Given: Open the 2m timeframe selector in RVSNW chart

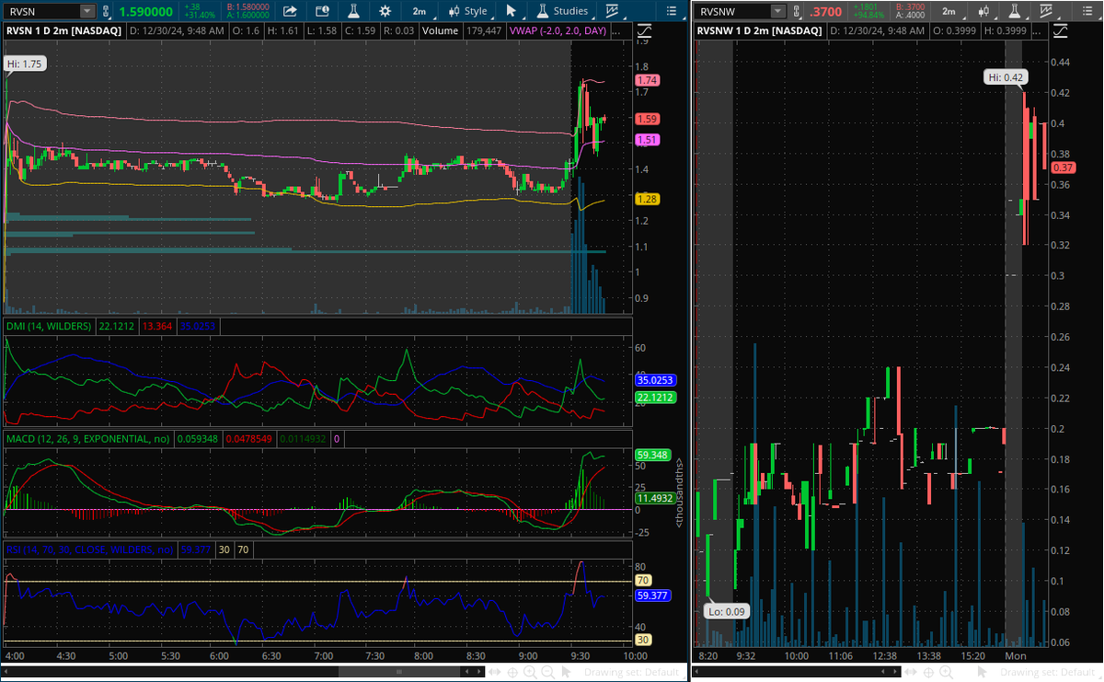Looking at the screenshot, I should pos(949,11).
